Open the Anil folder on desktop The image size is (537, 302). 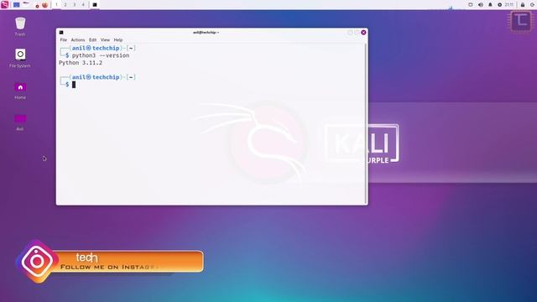[20, 122]
